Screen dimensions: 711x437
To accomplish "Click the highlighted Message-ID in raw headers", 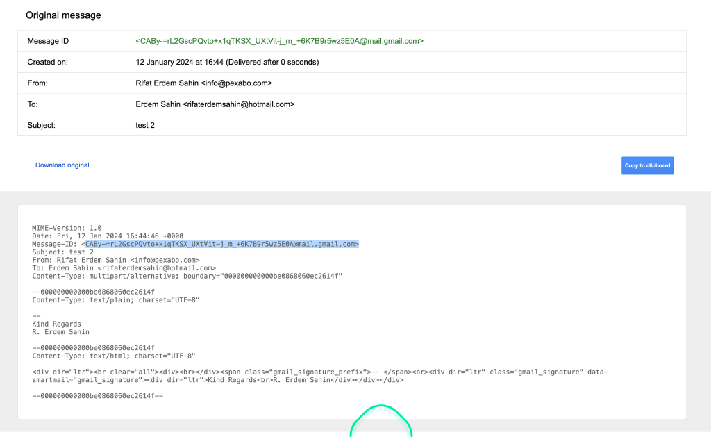I will (221, 244).
